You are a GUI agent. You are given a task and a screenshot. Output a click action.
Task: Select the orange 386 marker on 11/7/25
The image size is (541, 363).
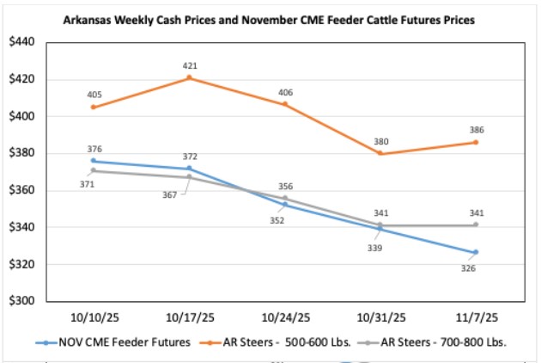point(476,143)
